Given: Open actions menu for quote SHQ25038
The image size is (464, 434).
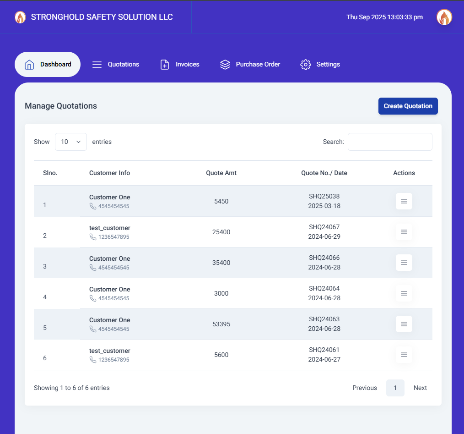Looking at the screenshot, I should coord(404,201).
